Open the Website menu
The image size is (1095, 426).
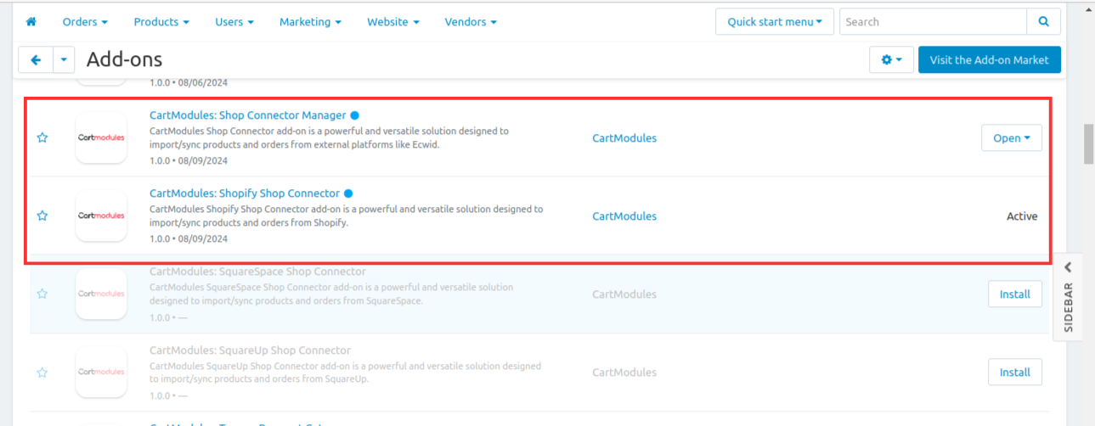point(392,21)
